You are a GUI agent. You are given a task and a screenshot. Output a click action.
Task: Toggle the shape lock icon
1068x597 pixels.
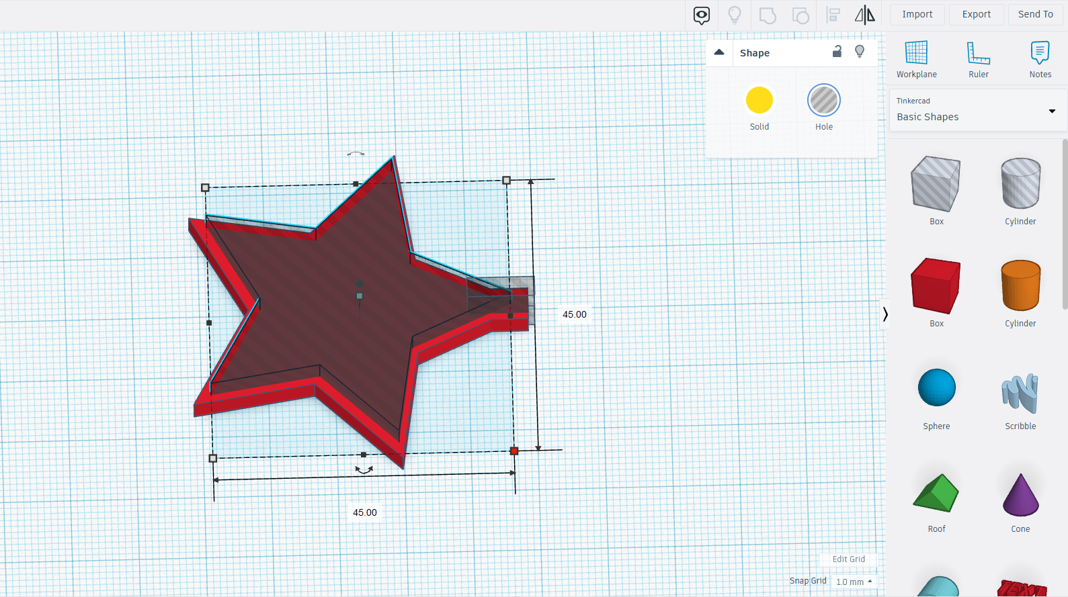click(x=837, y=52)
